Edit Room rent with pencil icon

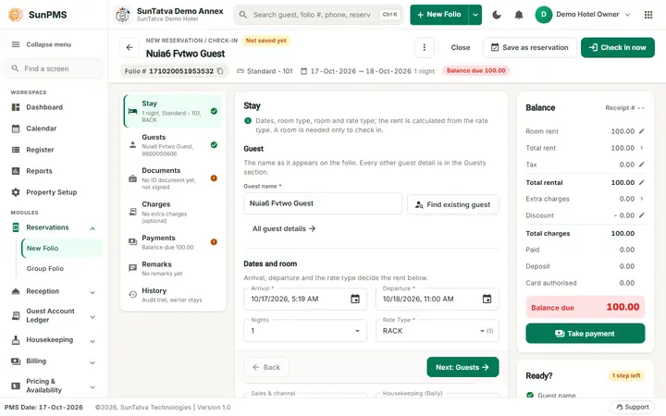pos(641,131)
